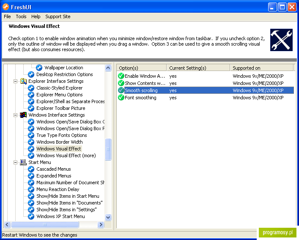
Task: Click the FreshUI title bar app icon
Action: [6, 7]
